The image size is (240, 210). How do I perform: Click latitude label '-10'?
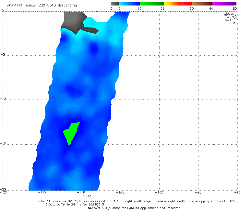click(x=3, y=99)
